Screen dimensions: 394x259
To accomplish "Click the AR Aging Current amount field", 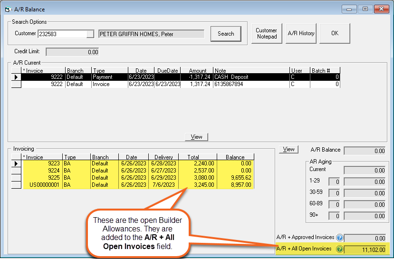I will pyautogui.click(x=365, y=170).
